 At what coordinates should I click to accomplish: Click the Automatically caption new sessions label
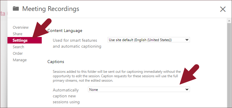click(x=66, y=96)
